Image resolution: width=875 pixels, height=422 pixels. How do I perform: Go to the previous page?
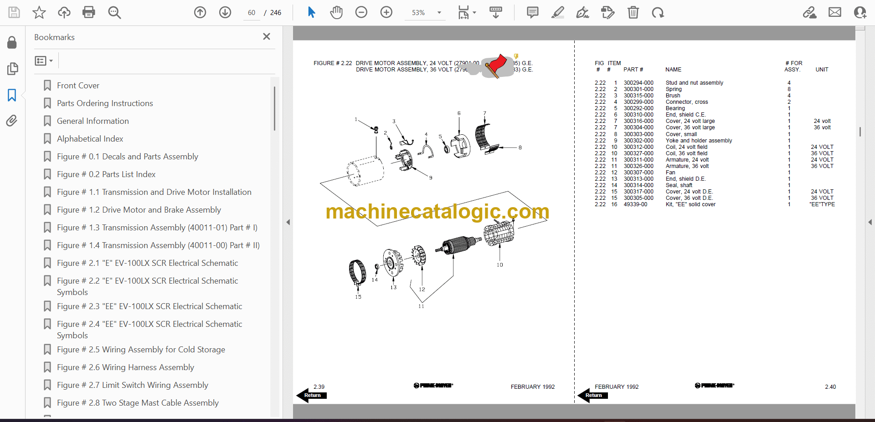[x=200, y=12]
